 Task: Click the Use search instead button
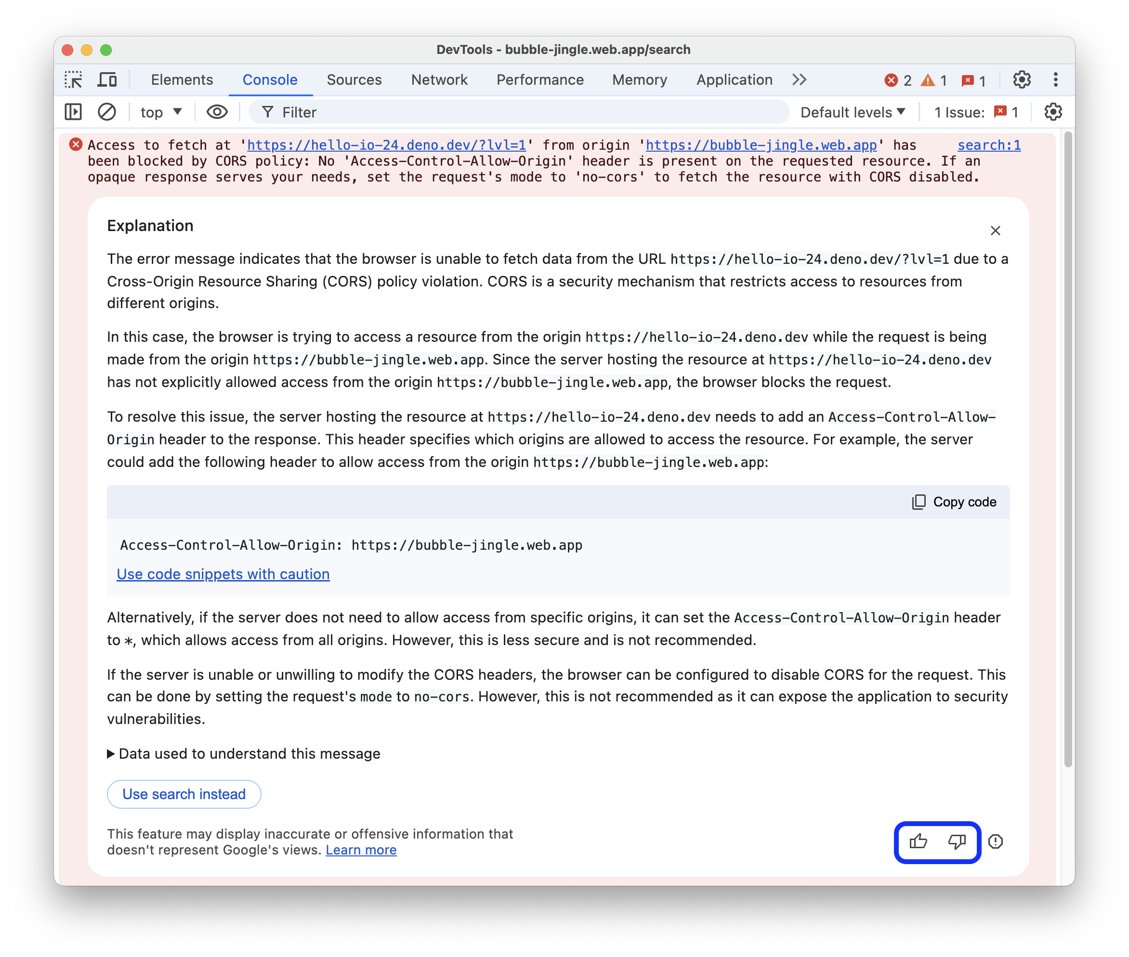click(183, 794)
